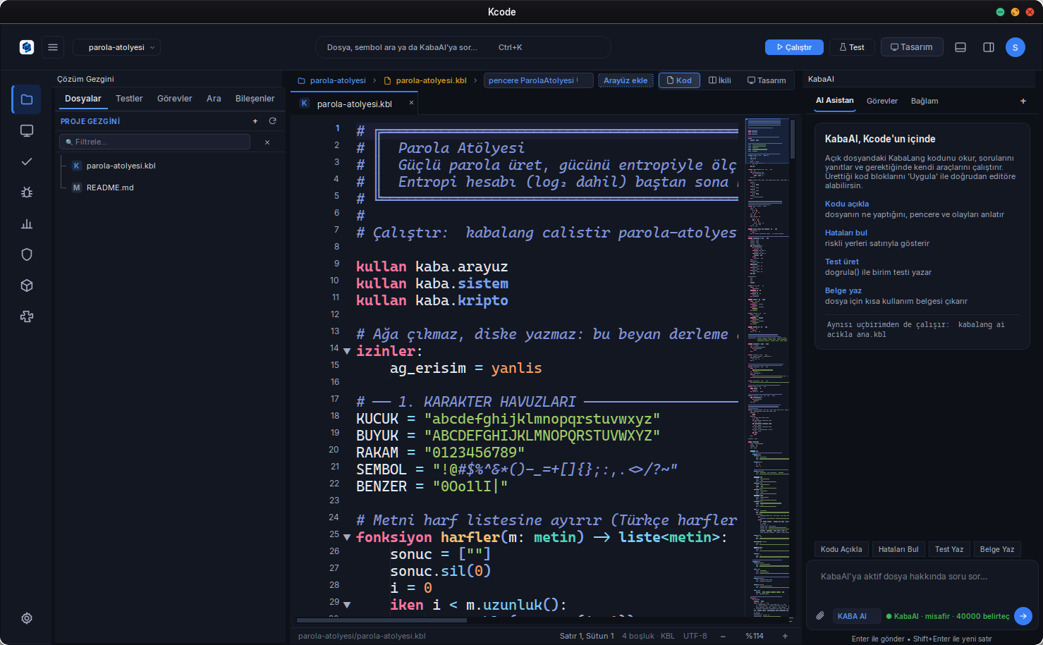Click the editor horizontal scrollbar

[x=382, y=620]
